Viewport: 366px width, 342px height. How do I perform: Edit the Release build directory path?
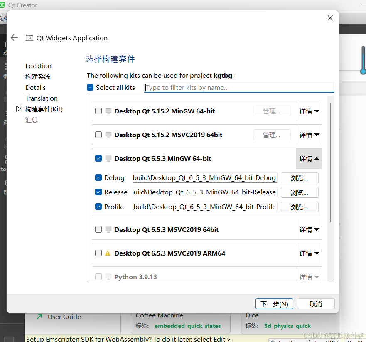pos(205,192)
